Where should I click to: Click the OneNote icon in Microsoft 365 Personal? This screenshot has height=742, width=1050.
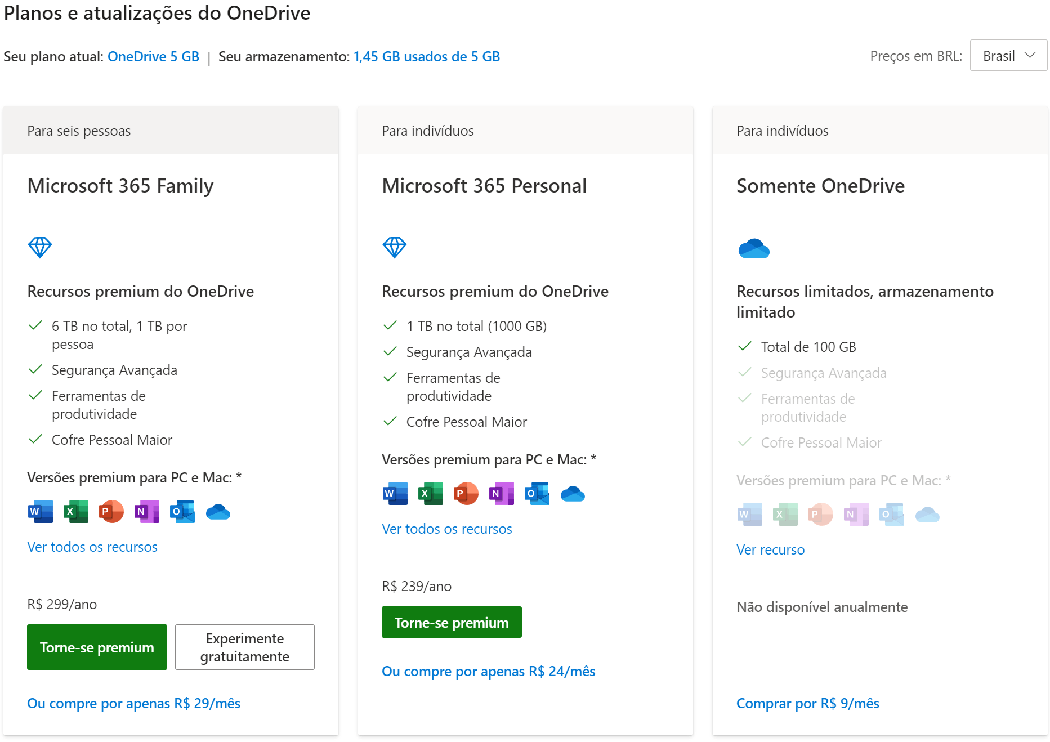tap(502, 494)
